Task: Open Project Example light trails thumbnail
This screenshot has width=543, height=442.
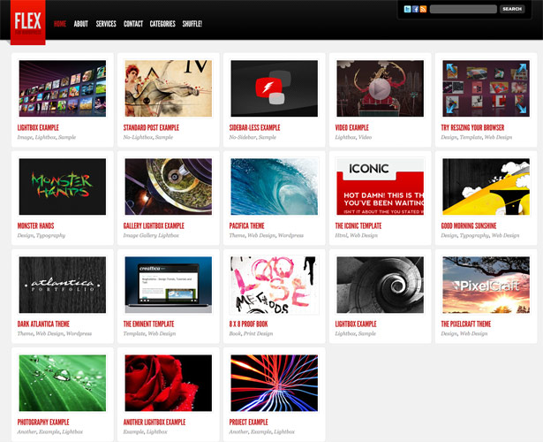Action: point(275,383)
